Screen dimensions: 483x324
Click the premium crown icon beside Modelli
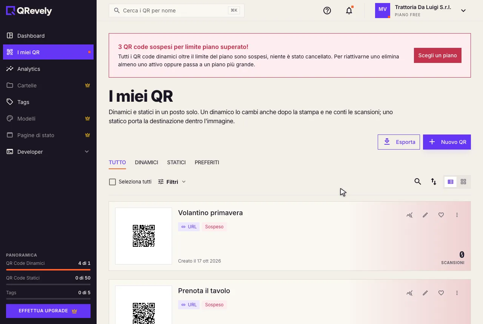[88, 119]
